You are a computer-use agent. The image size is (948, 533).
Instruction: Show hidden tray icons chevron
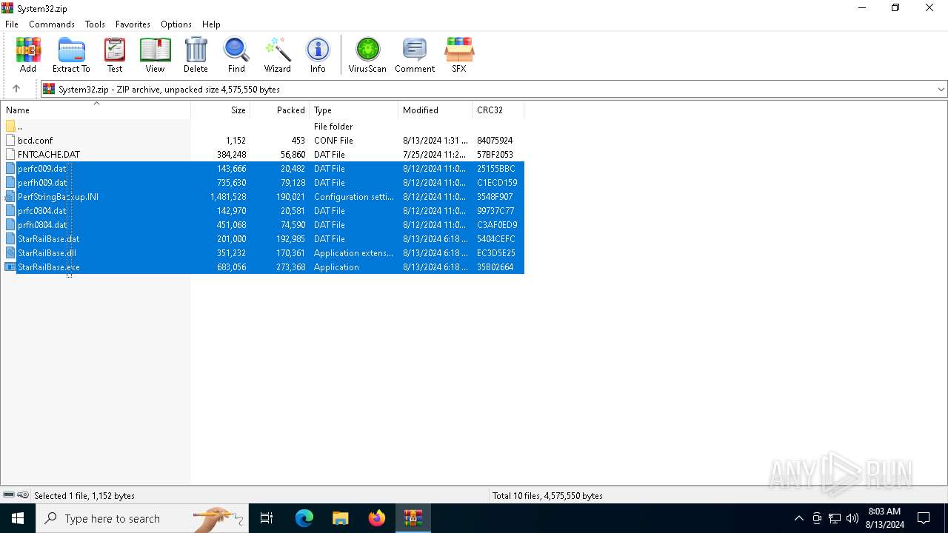pos(798,518)
